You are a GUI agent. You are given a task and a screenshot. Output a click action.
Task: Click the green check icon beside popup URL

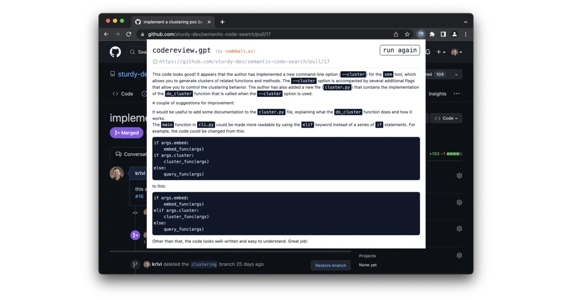pos(155,61)
